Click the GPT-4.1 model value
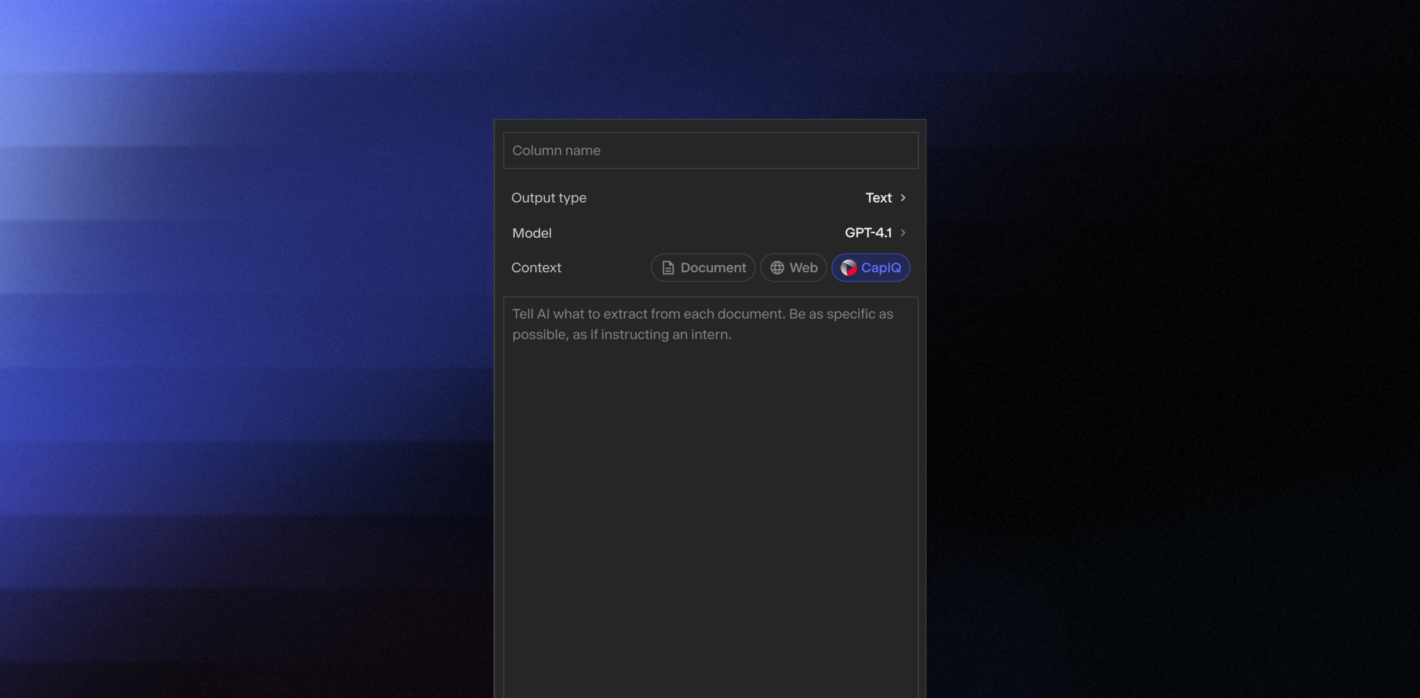The image size is (1420, 698). (x=868, y=233)
